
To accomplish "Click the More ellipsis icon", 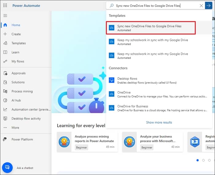I will [x=5, y=128].
